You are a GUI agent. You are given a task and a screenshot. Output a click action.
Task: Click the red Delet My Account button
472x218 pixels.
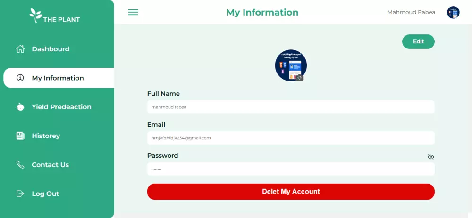tap(291, 192)
